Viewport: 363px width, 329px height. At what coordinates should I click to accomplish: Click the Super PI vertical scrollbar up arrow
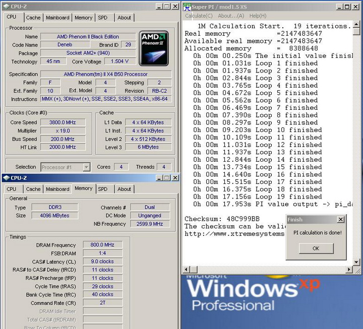356,24
